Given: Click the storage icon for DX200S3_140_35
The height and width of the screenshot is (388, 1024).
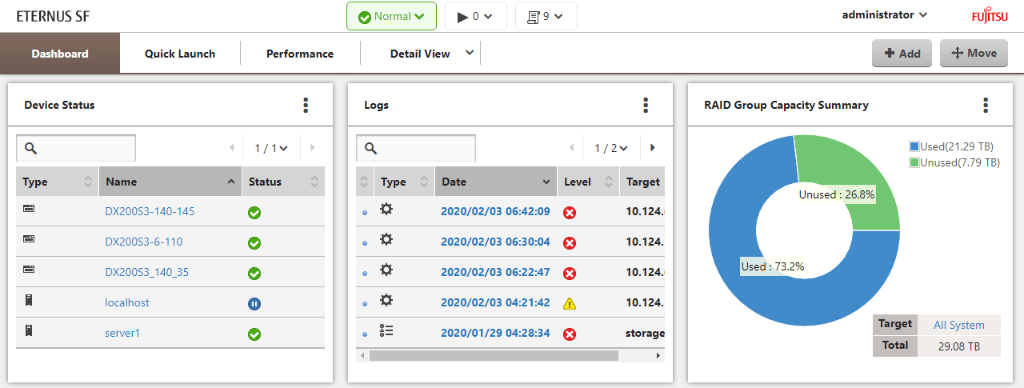Looking at the screenshot, I should click(29, 270).
